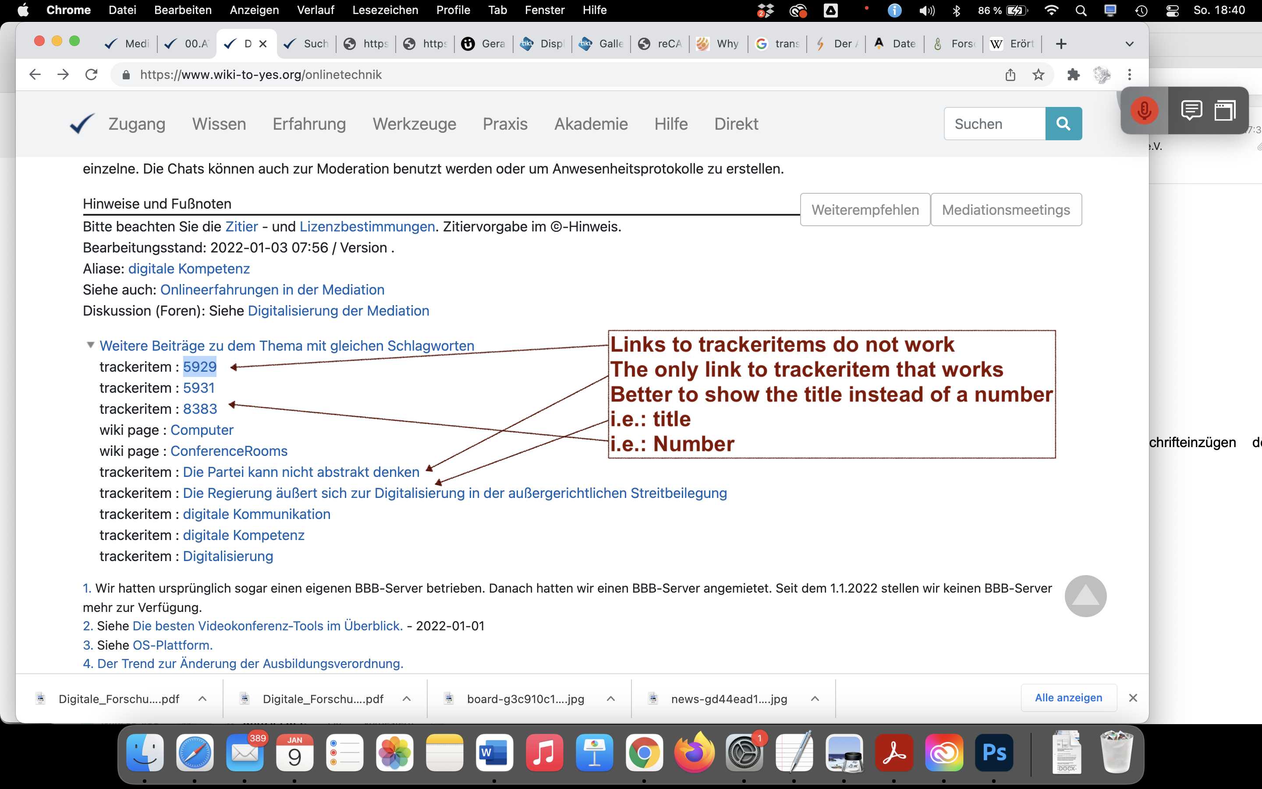Click the share page icon in address bar
The image size is (1262, 789).
[x=1010, y=75]
